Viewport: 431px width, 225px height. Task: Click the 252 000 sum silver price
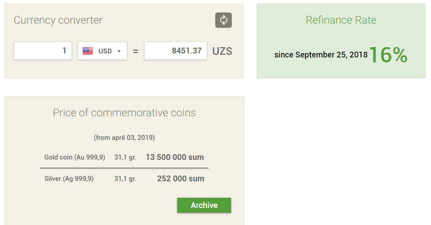pos(181,179)
